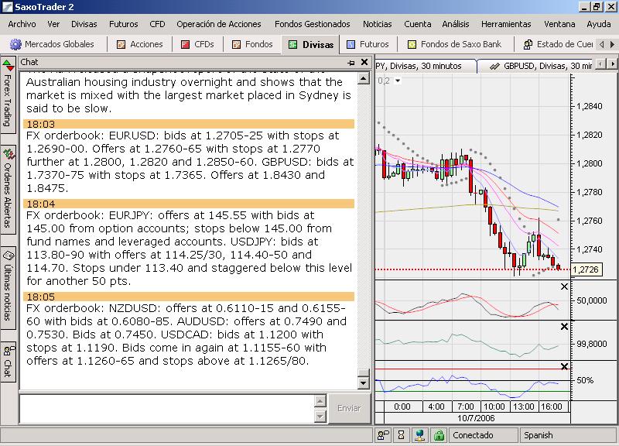Click message input scrollbar down arrow
619x446 pixels.
point(320,416)
